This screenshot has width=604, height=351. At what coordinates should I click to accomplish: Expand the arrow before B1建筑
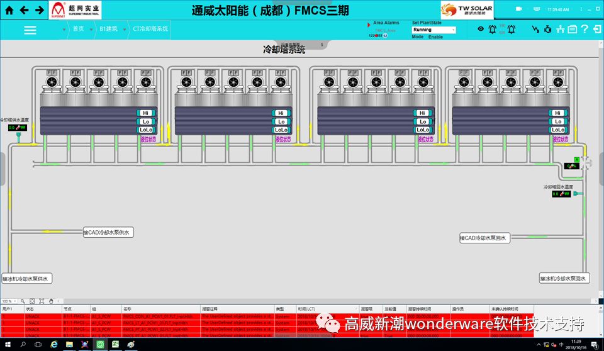91,30
